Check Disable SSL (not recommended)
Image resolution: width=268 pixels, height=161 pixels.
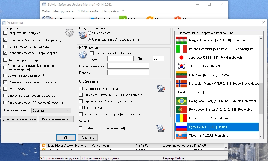[81, 128]
